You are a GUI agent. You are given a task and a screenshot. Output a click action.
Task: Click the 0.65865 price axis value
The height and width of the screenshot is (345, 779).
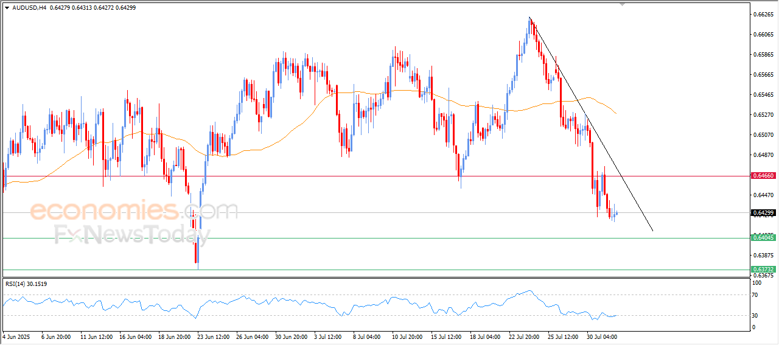763,55
